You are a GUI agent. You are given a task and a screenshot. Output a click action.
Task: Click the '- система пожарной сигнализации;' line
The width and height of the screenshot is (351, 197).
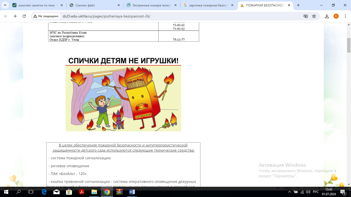pos(80,158)
